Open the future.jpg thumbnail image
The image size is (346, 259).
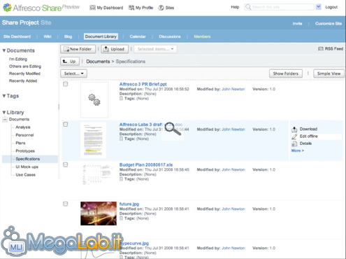99,213
